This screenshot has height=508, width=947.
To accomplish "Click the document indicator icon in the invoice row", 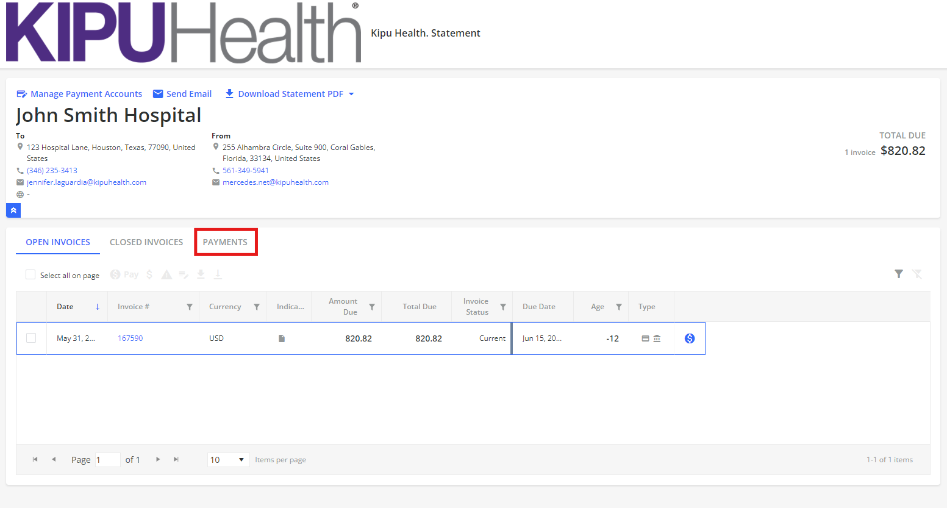I will pyautogui.click(x=281, y=338).
